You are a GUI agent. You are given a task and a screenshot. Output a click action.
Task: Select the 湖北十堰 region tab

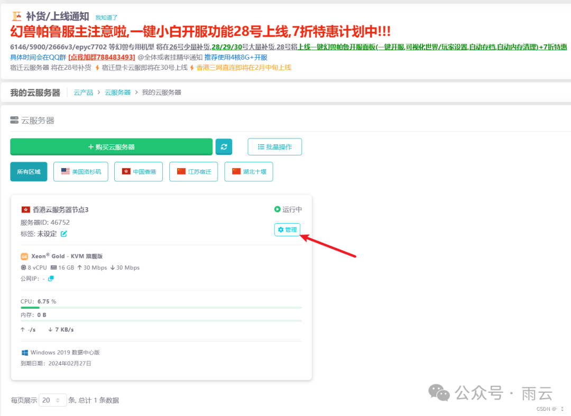(248, 171)
